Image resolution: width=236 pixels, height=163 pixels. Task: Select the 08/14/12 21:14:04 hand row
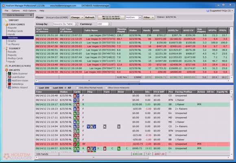(133, 126)
